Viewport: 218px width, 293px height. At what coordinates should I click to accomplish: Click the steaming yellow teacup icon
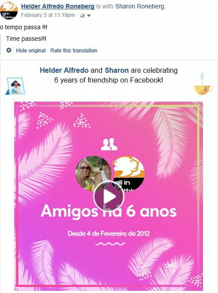tap(203, 83)
